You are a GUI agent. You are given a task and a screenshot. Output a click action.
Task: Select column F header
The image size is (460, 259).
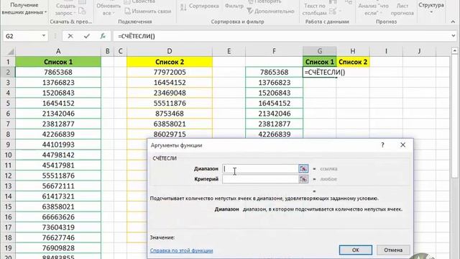274,51
